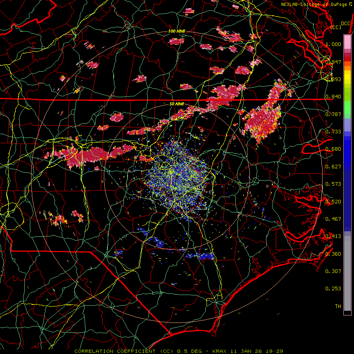Viewport: 354px width, 354px height.
Task: Select the 0.680 scale value
Action: tap(333, 149)
